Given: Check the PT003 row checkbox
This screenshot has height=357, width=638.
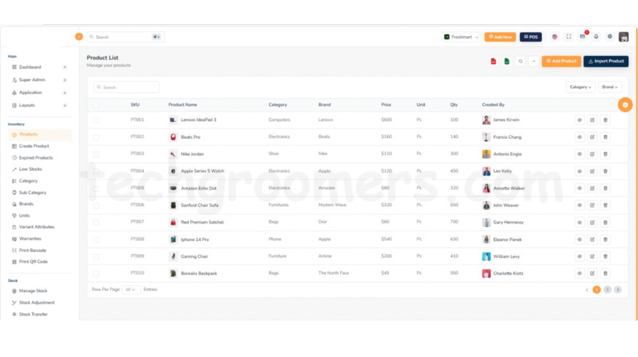Looking at the screenshot, I should pyautogui.click(x=96, y=155).
